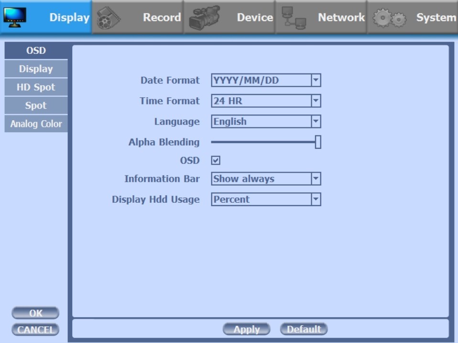
Task: Go to the System tab
Action: pos(413,17)
